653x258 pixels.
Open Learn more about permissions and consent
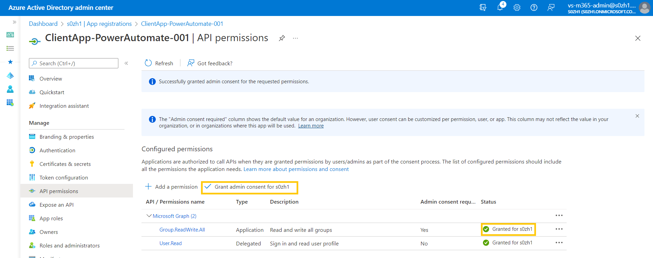point(296,169)
